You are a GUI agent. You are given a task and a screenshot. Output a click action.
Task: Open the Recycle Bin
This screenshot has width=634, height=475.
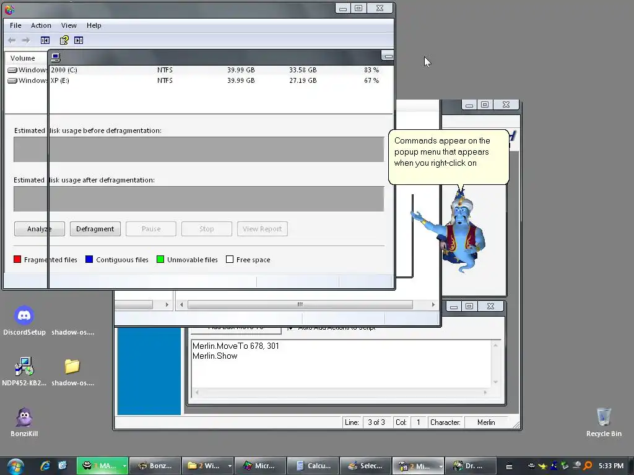click(x=604, y=422)
